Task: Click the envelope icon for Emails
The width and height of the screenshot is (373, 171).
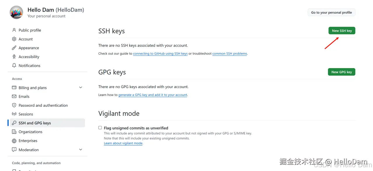Action: coord(14,97)
